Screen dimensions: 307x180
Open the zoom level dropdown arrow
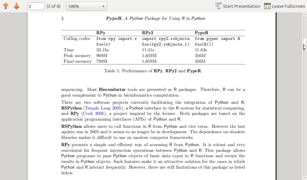pyautogui.click(x=103, y=7)
